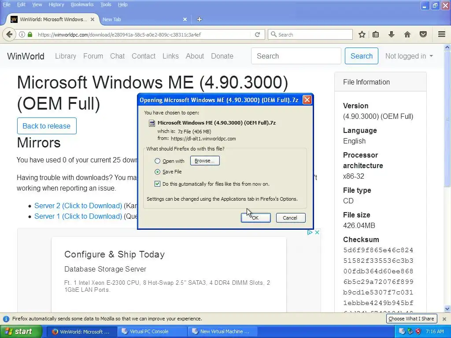Click WinWorld Firefox taskbar item
Image resolution: width=451 pixels, height=338 pixels.
click(x=82, y=331)
